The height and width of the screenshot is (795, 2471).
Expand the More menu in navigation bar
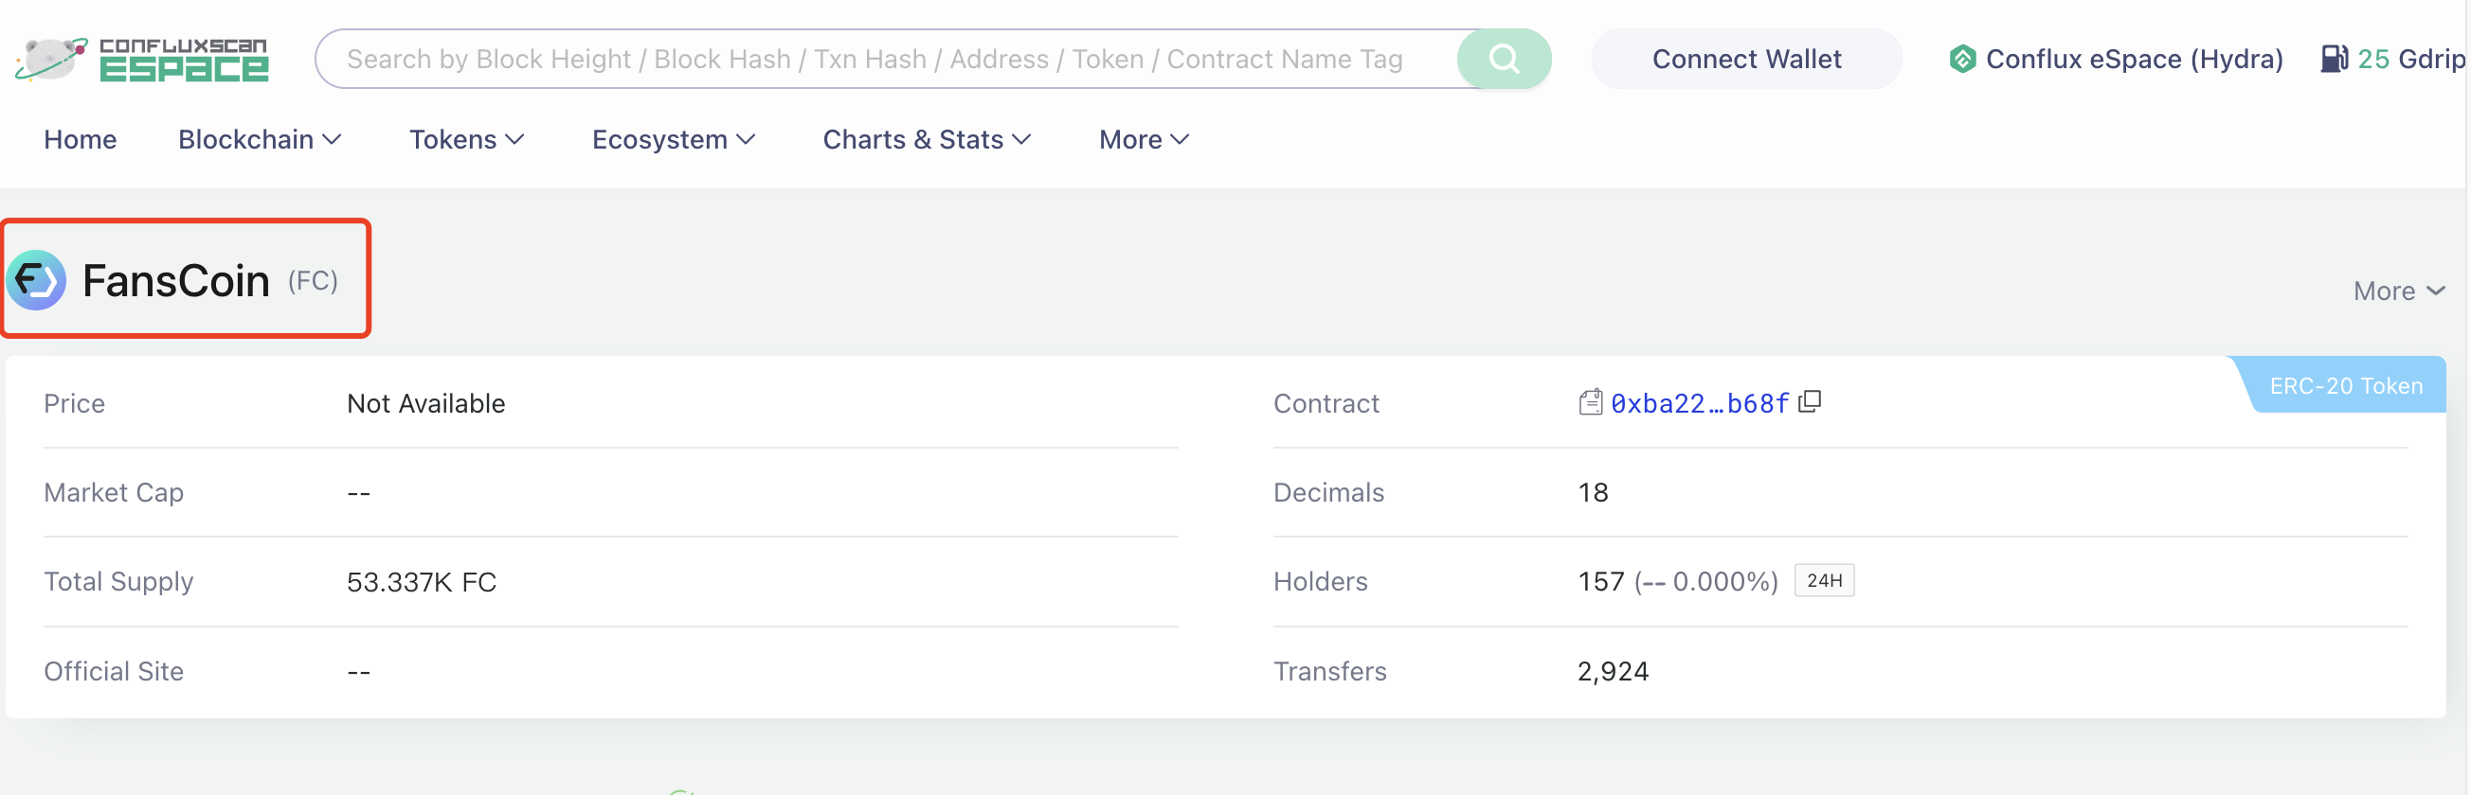point(1144,140)
